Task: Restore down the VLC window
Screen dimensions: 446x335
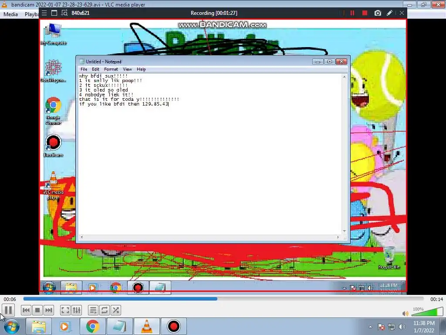Action: point(423,4)
